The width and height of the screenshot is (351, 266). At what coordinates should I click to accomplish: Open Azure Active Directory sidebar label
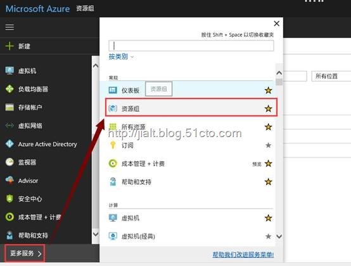tap(48, 144)
